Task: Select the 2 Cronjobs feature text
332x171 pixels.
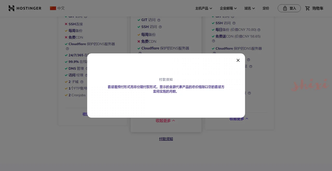Action: click(x=77, y=95)
